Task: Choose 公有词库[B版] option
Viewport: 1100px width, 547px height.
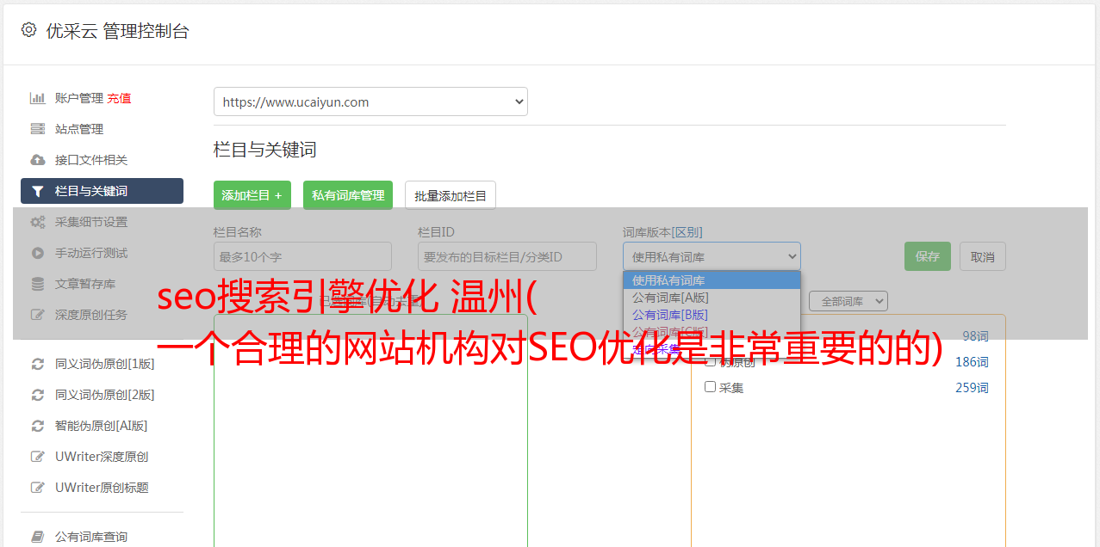Action: point(712,314)
